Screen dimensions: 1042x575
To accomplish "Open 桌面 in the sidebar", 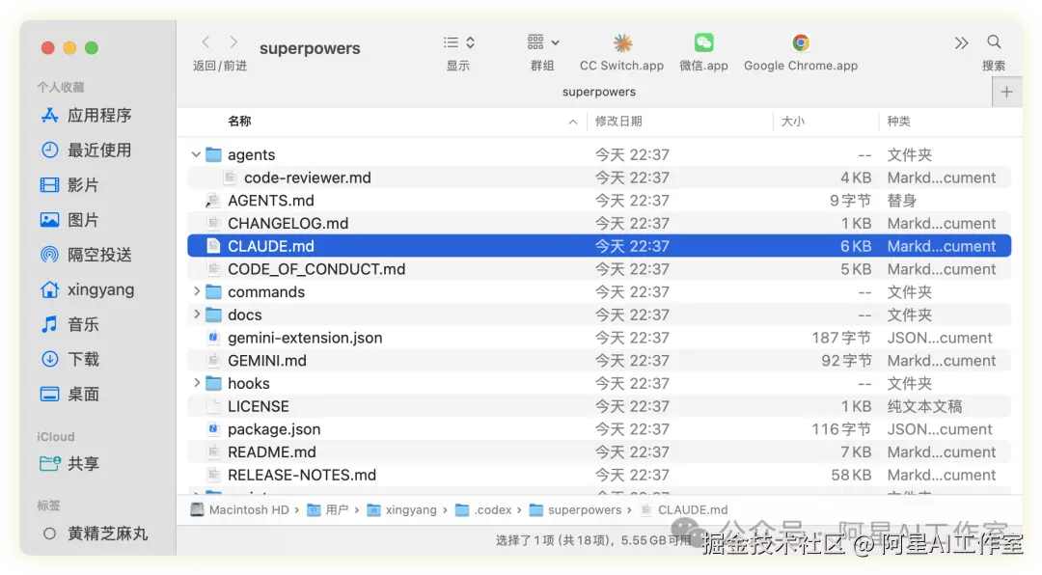I will 69,395.
